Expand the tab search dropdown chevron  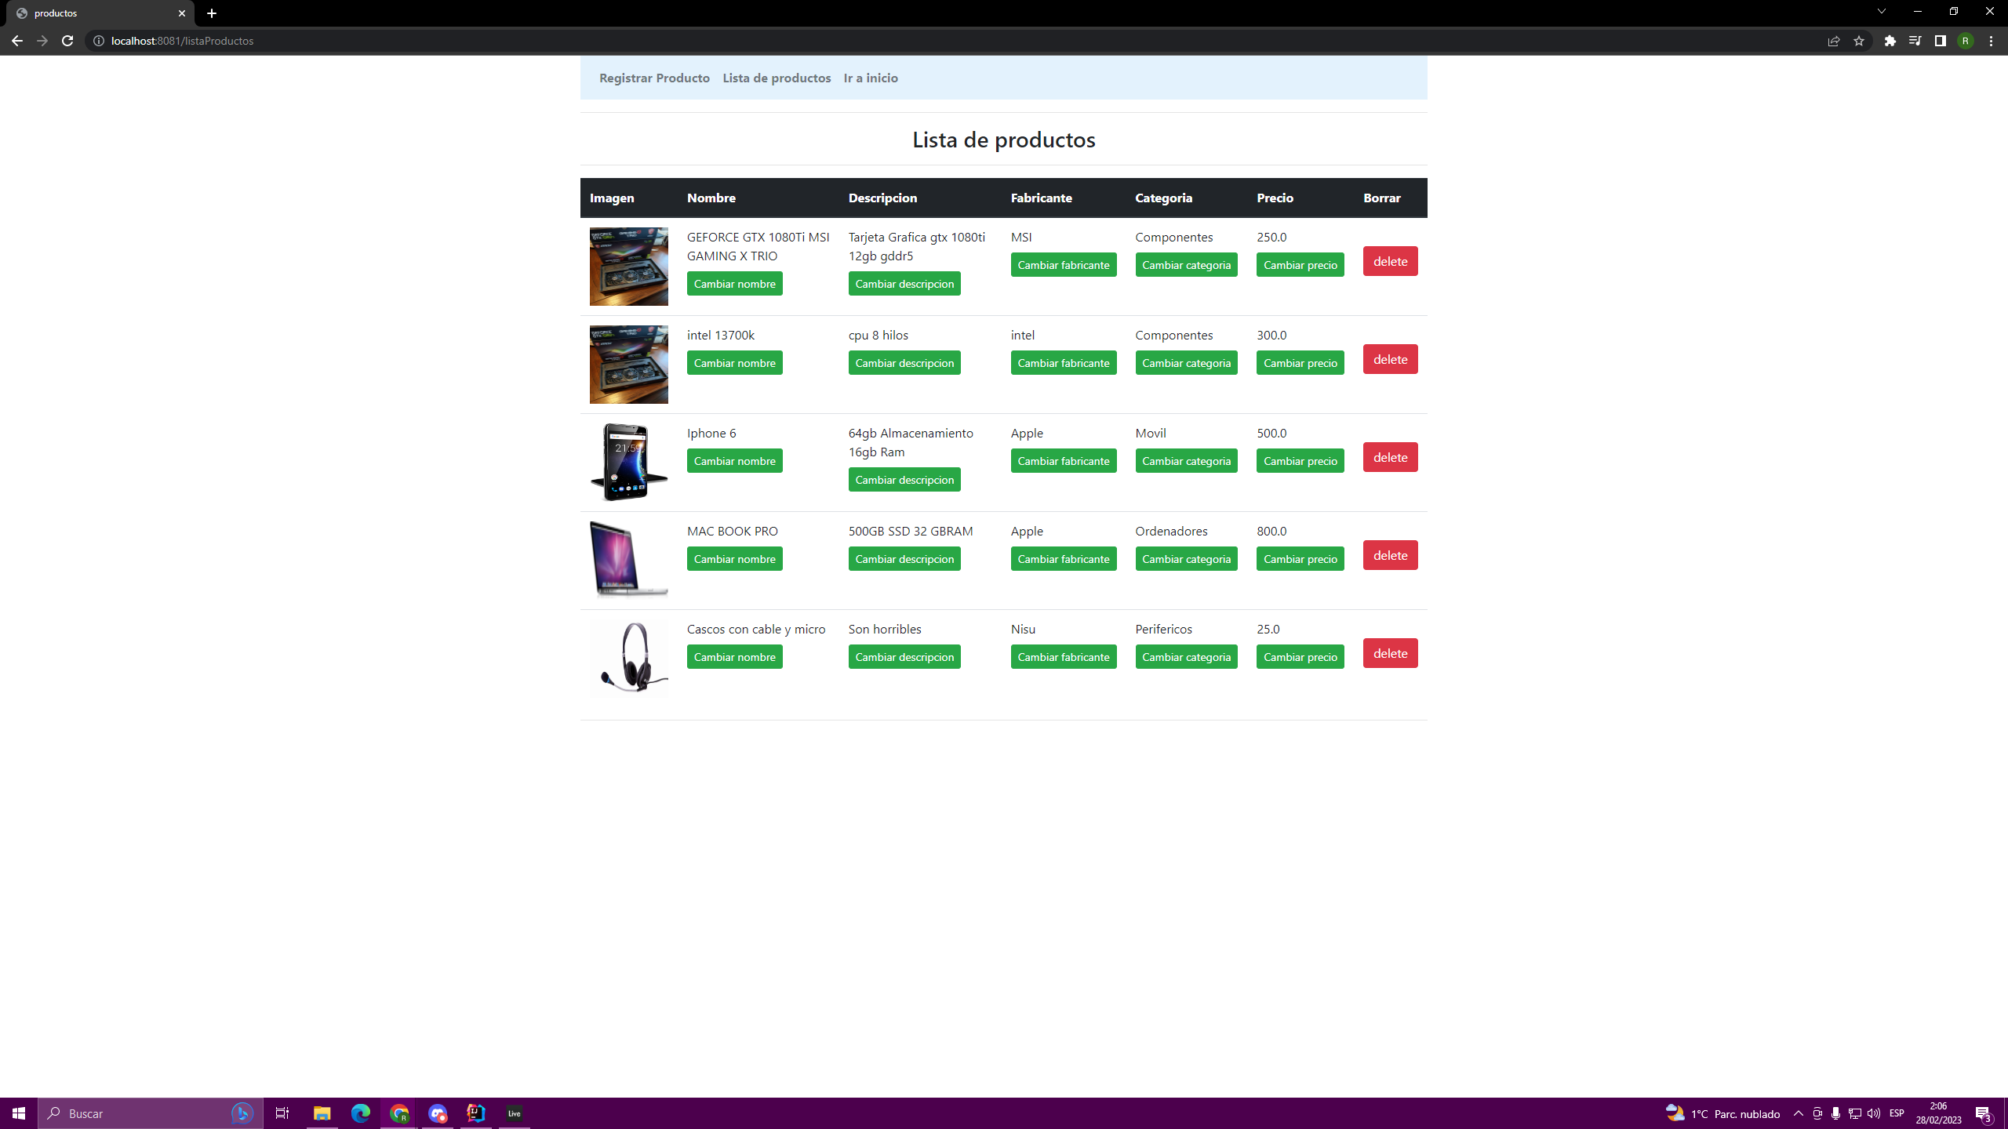tap(1881, 12)
